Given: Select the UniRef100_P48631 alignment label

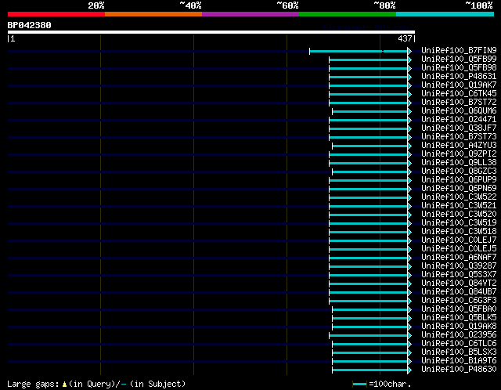Looking at the screenshot, I should [459, 77].
